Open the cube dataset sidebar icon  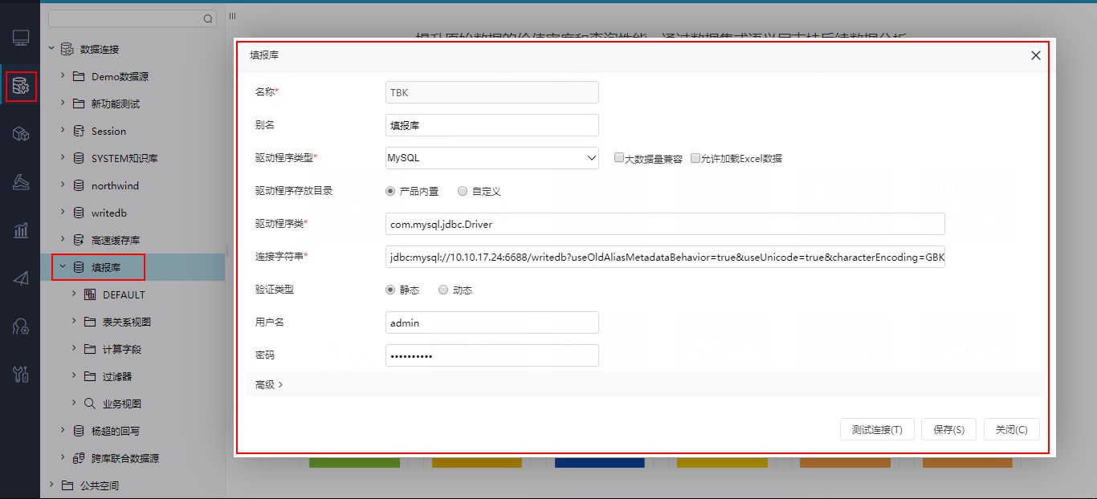(21, 134)
